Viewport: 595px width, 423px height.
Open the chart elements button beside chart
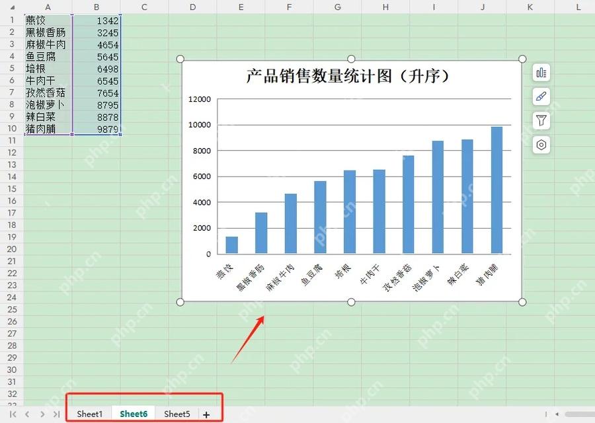[x=541, y=73]
